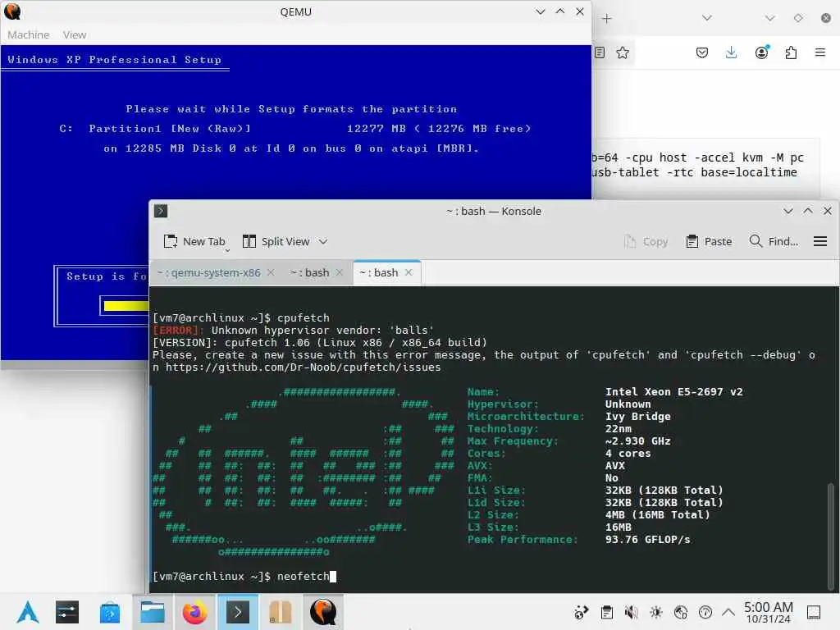The width and height of the screenshot is (840, 630).
Task: Click the '93.76 GFLOP/s' value
Action: tap(648, 540)
